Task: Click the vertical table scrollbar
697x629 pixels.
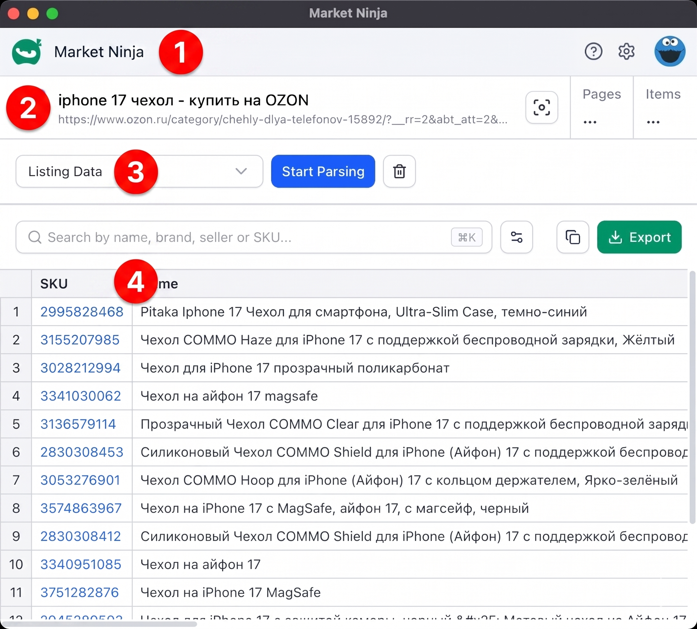Action: tap(692, 397)
